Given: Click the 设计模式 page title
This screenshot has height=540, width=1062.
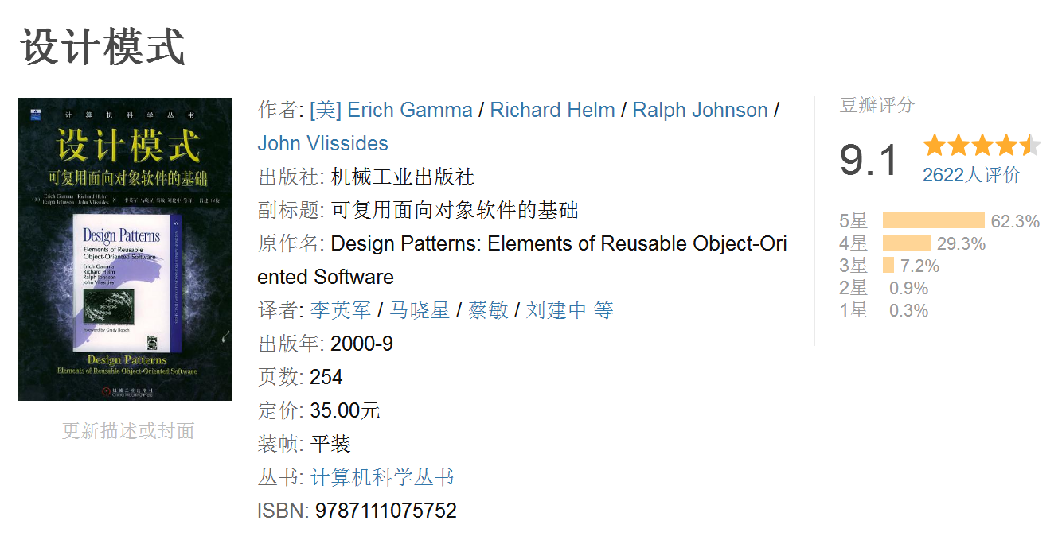Looking at the screenshot, I should [x=102, y=48].
